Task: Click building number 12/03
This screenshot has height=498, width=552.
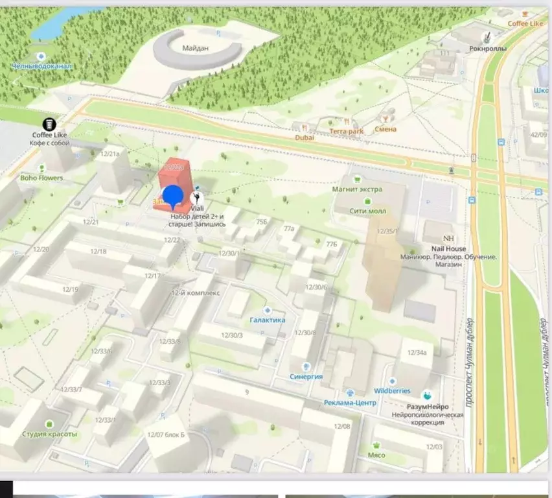Action: 434,447
